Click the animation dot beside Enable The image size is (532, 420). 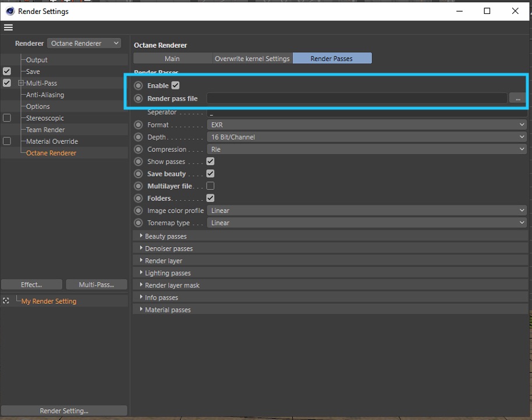point(139,86)
